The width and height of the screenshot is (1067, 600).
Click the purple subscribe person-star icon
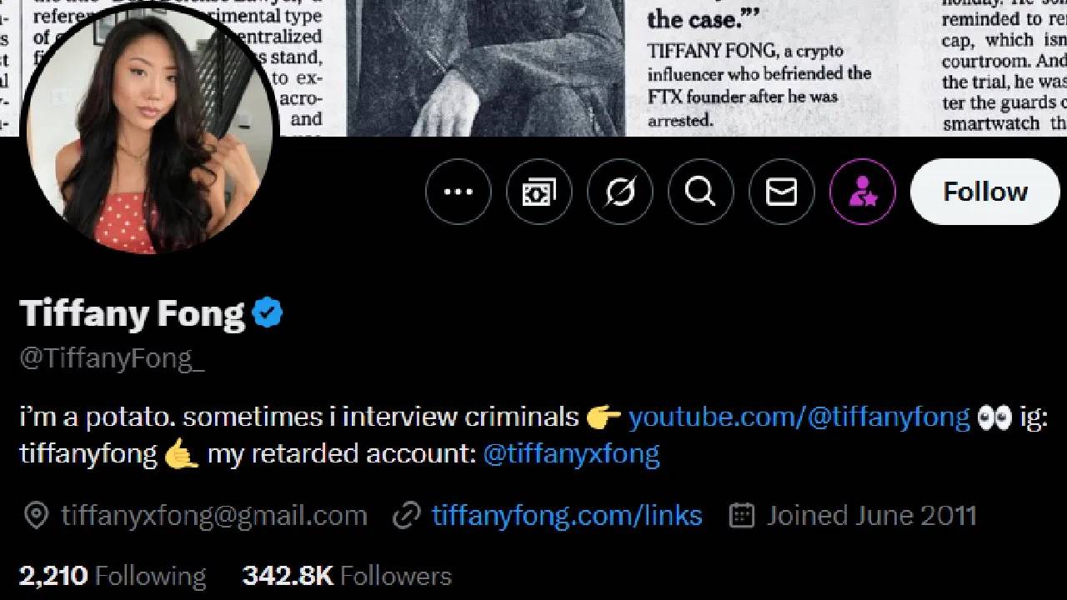pyautogui.click(x=862, y=192)
